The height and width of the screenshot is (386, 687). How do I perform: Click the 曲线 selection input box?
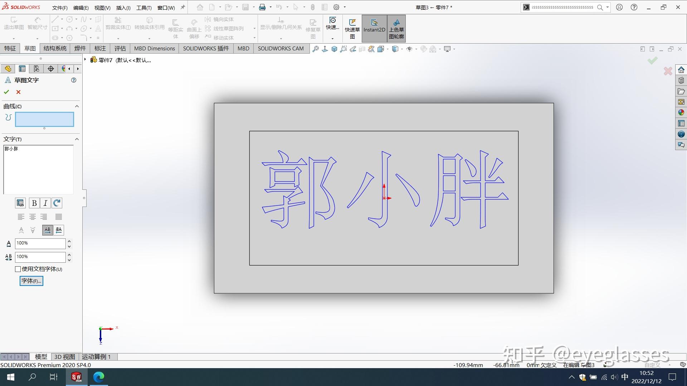coord(44,119)
